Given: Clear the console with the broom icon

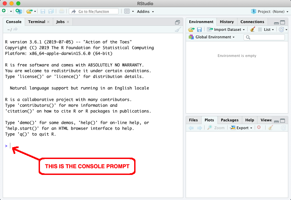Looking at the screenshot, I should 178,29.
